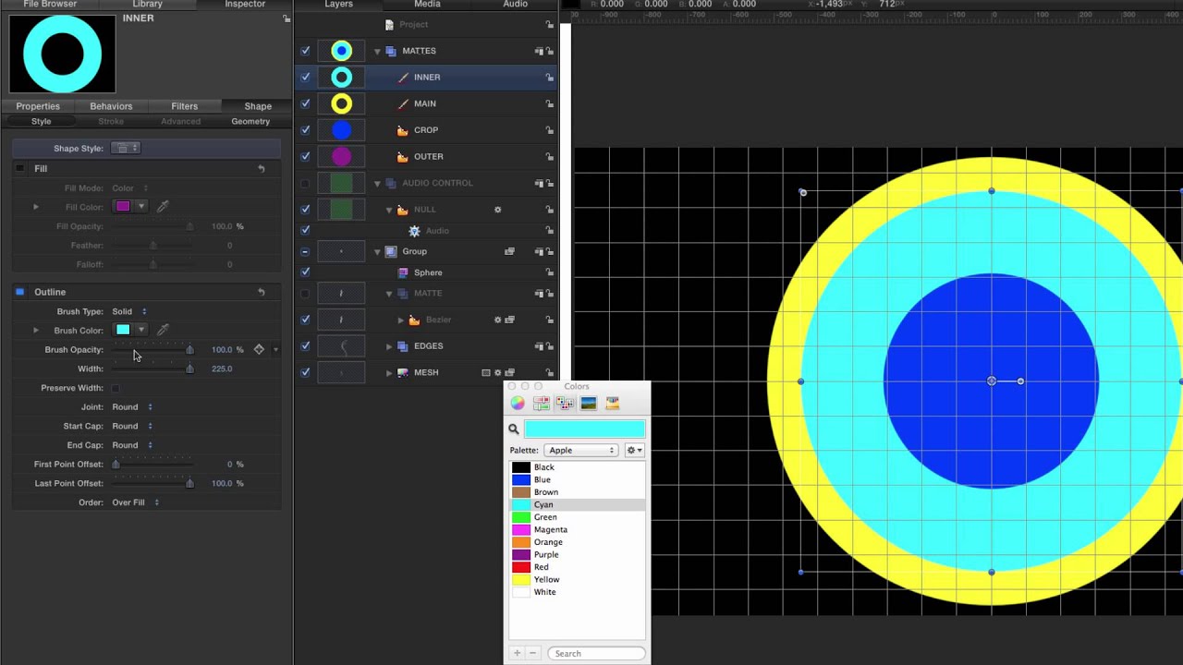The width and height of the screenshot is (1183, 665).
Task: Switch to the Behaviors tab
Action: tap(111, 106)
